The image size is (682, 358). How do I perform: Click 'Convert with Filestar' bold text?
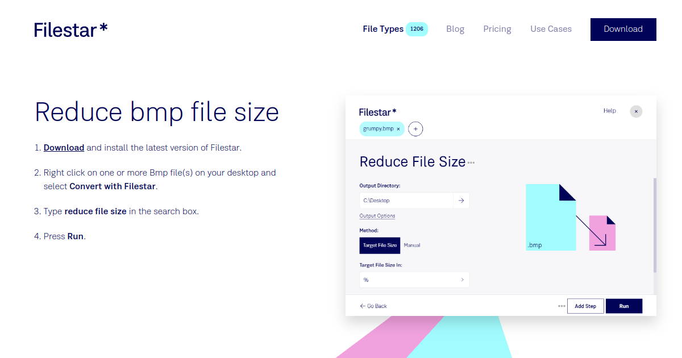click(x=113, y=186)
